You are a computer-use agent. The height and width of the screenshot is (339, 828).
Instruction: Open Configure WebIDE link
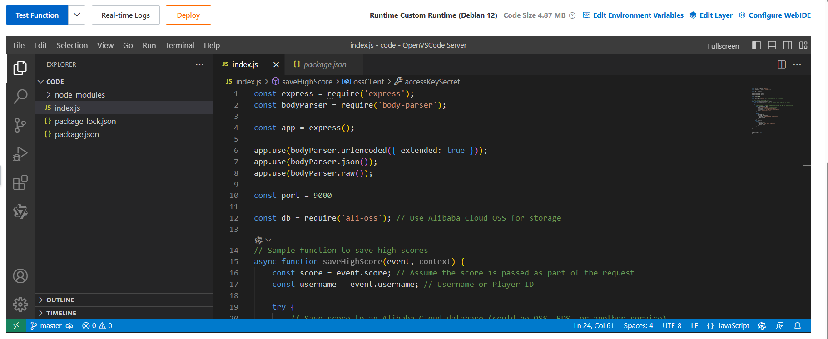coord(775,15)
